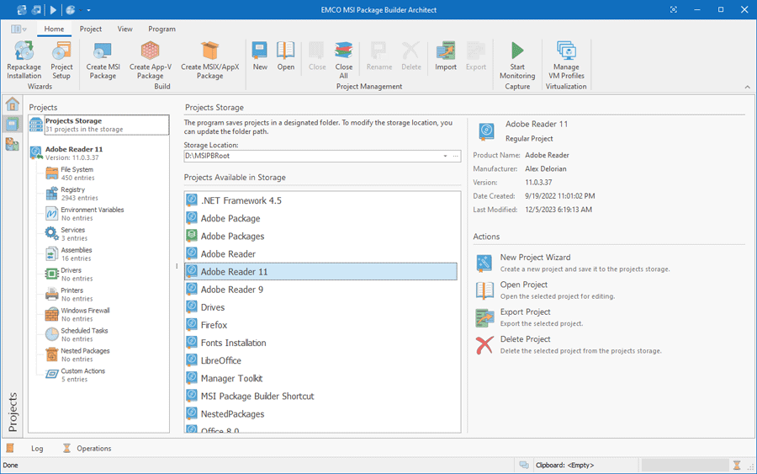The image size is (757, 474).
Task: Click the browse ellipsis for Storage Location
Action: (455, 156)
